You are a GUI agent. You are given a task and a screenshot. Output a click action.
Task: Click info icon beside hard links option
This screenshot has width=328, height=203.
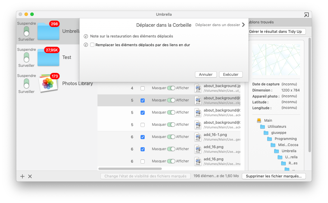(86, 45)
